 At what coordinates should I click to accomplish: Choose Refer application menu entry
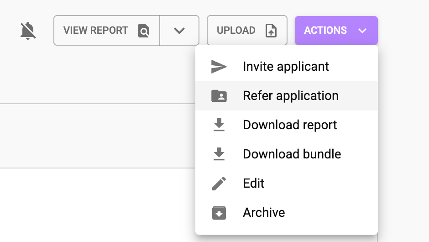(287, 96)
